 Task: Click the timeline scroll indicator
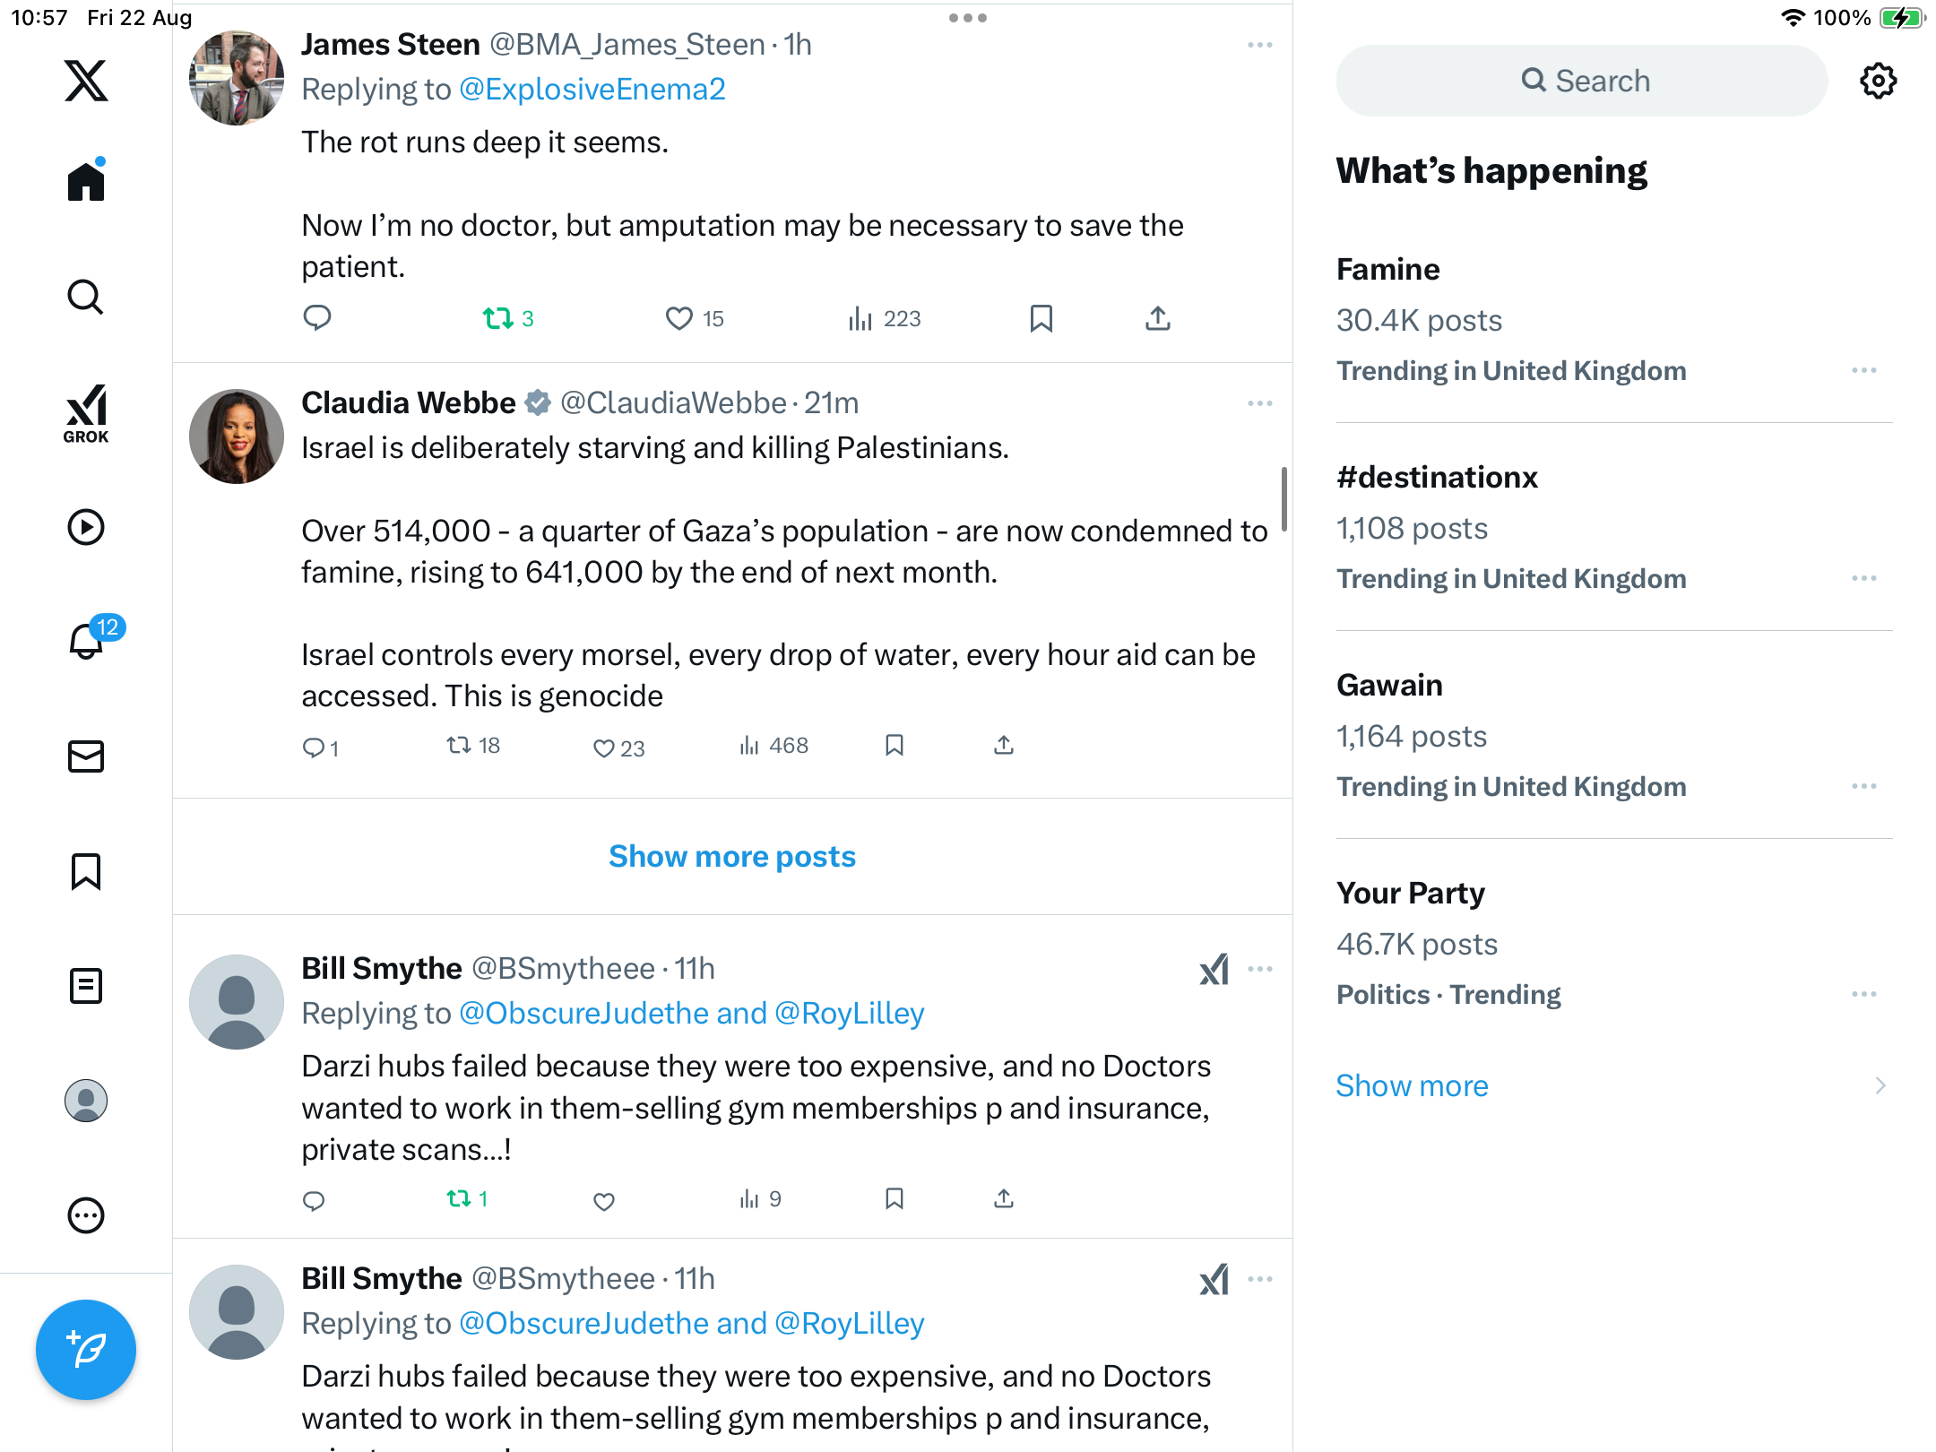point(1284,499)
